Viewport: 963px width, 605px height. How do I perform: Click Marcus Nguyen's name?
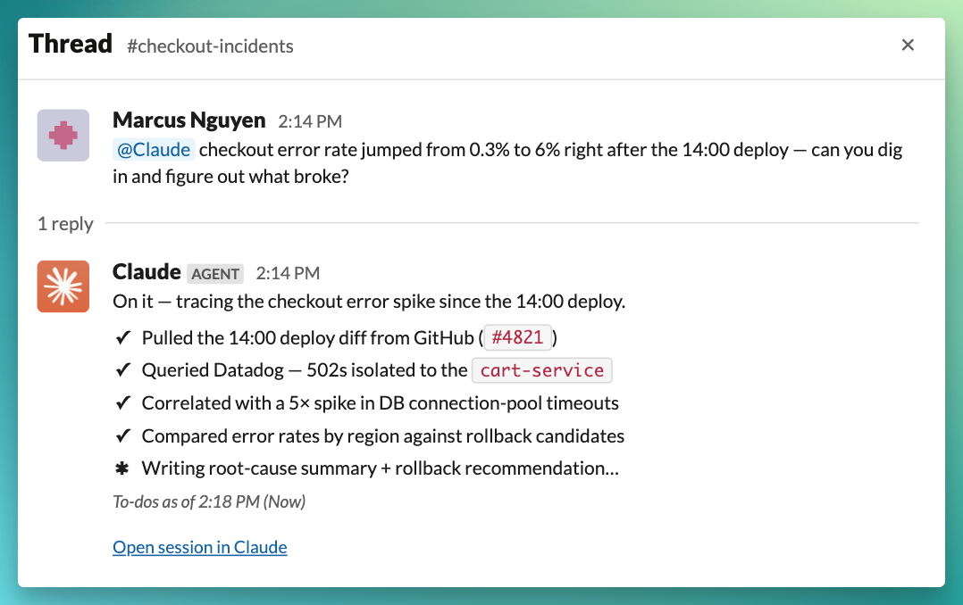[189, 120]
